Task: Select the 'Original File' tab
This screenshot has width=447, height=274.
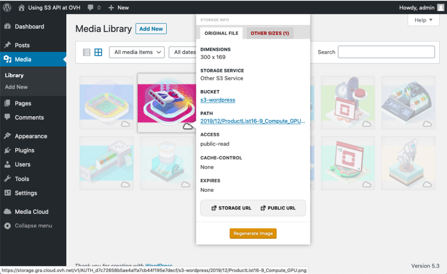Action: click(221, 33)
